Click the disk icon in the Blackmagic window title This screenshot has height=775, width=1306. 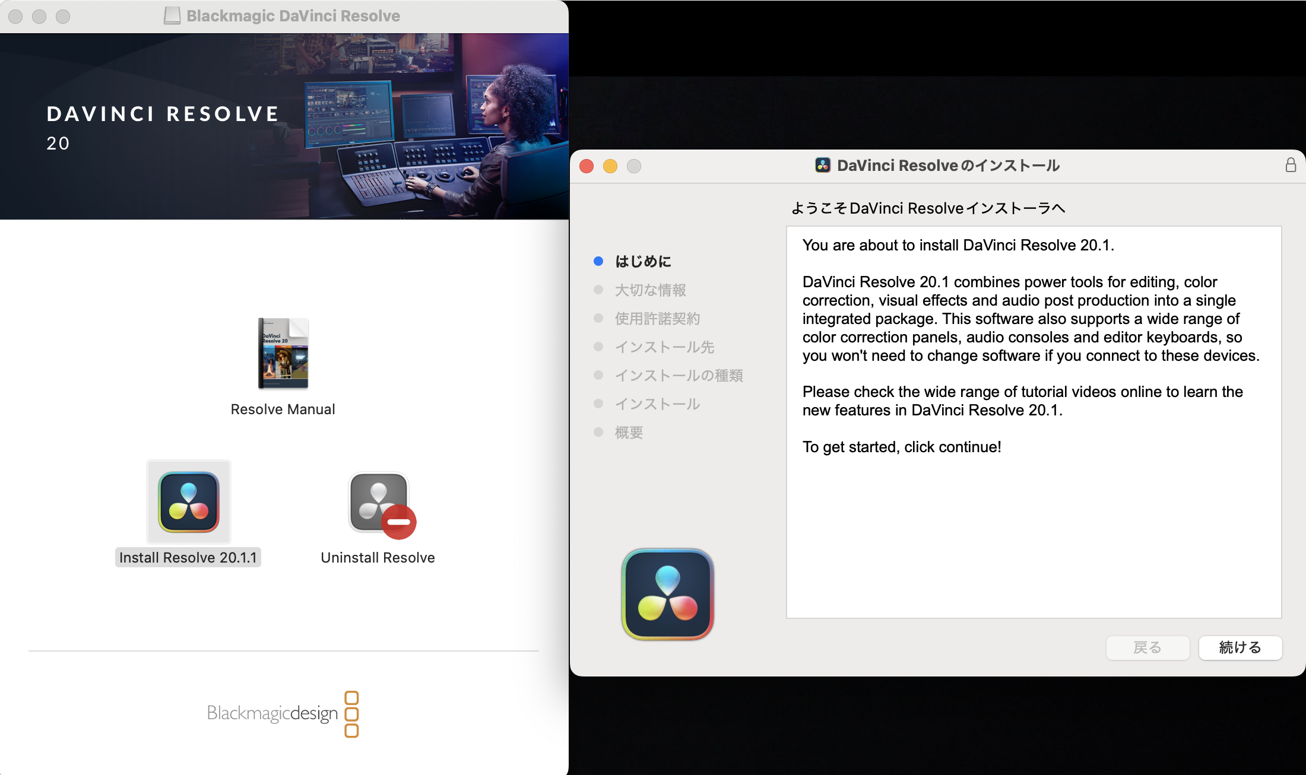(172, 15)
